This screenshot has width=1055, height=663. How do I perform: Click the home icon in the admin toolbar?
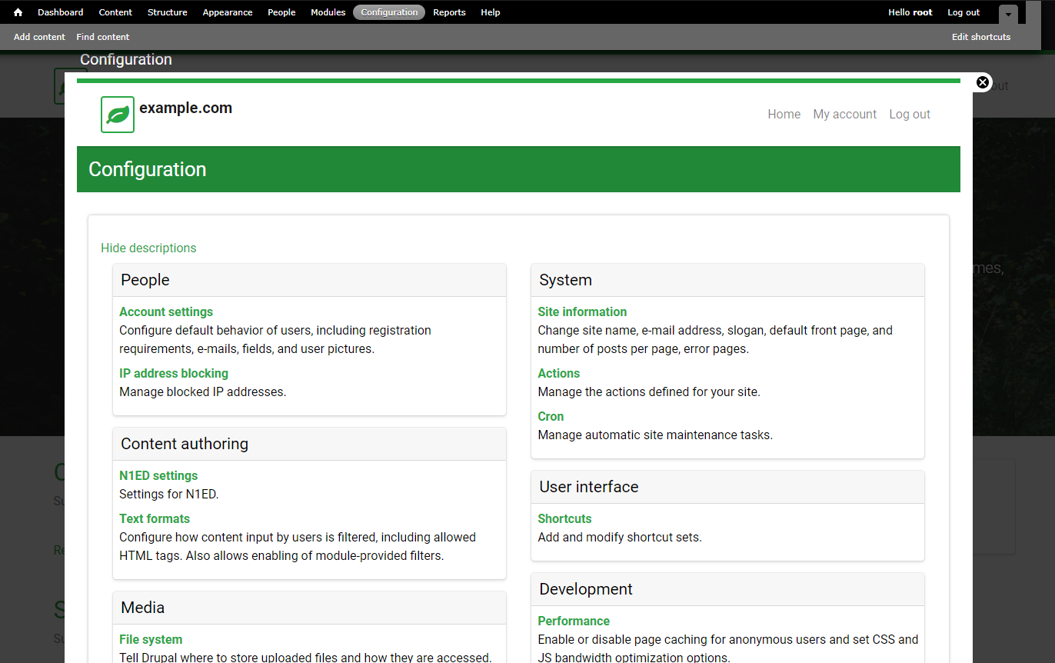pyautogui.click(x=18, y=12)
